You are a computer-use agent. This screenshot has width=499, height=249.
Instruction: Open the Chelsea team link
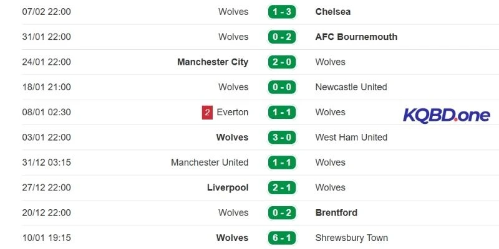pyautogui.click(x=333, y=12)
